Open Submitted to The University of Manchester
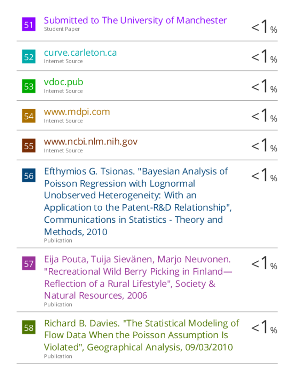Viewport: 299px width, 387px height. tap(135, 21)
